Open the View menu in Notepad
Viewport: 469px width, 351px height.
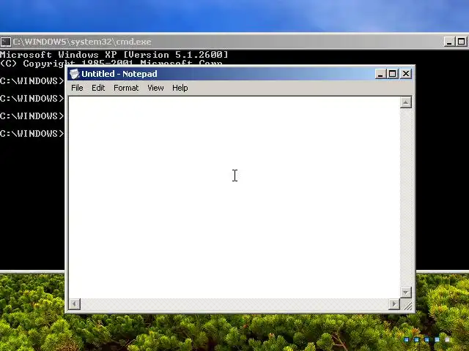[x=155, y=88]
